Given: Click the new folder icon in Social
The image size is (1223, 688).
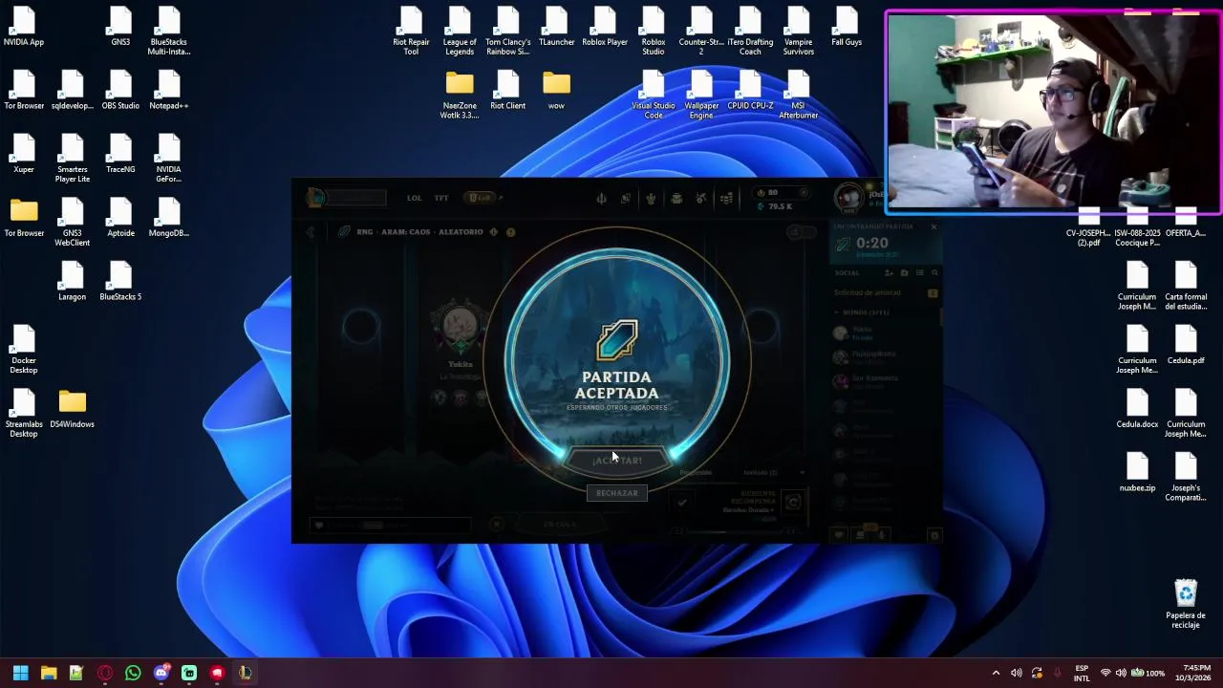Looking at the screenshot, I should (x=904, y=273).
